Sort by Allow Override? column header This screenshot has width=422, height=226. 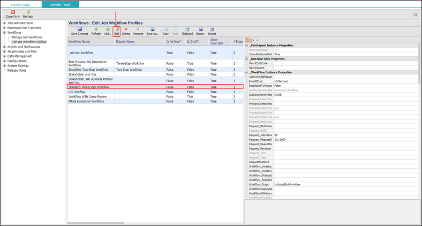tap(220, 41)
